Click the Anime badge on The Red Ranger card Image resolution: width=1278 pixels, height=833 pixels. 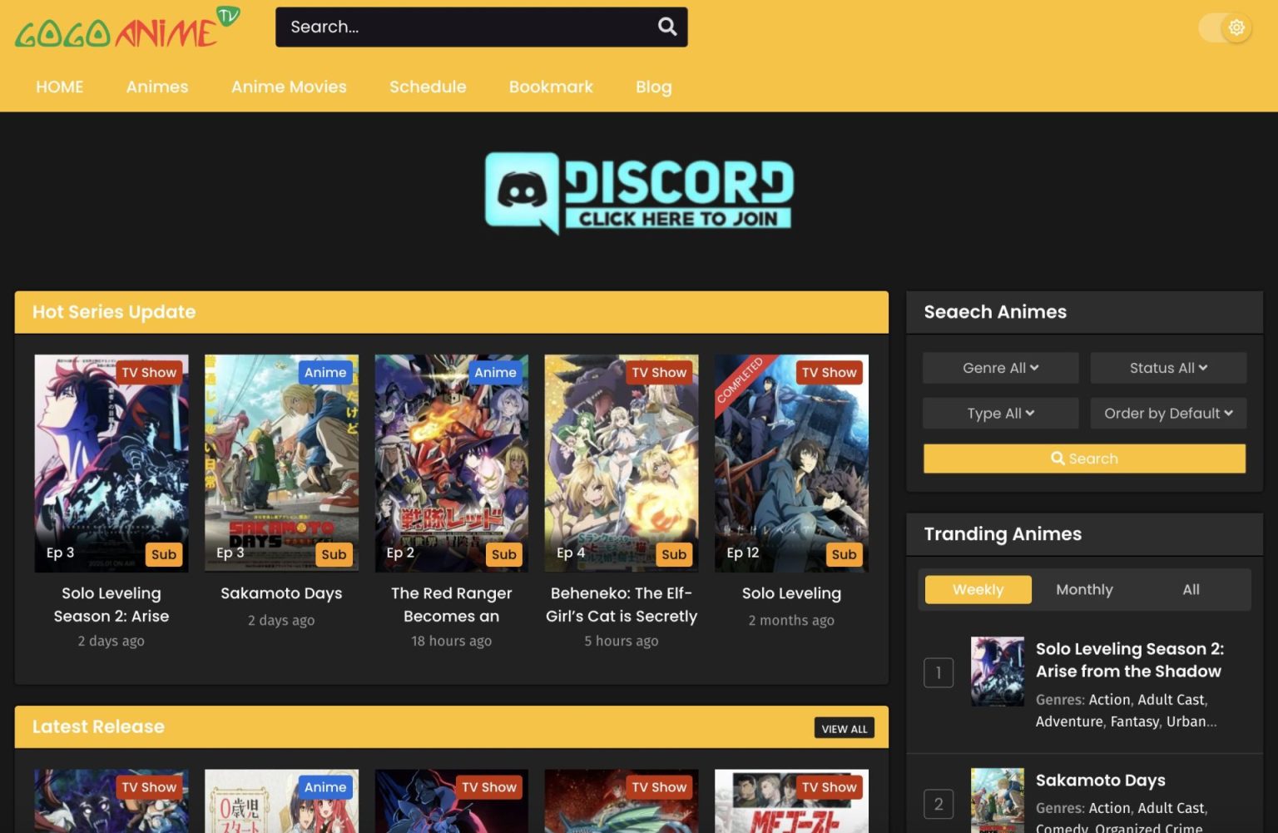point(495,372)
